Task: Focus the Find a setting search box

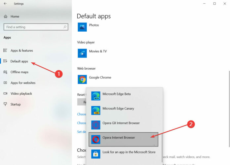Action: point(36,27)
